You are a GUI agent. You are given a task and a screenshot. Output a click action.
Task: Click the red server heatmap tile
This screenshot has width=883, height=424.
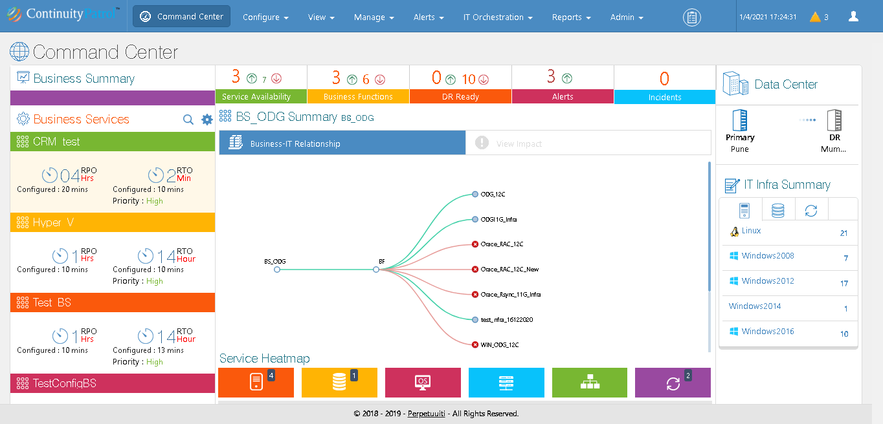256,383
